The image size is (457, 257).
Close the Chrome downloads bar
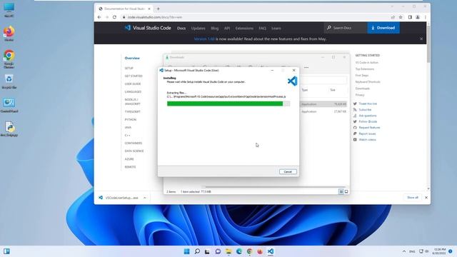pos(426,198)
